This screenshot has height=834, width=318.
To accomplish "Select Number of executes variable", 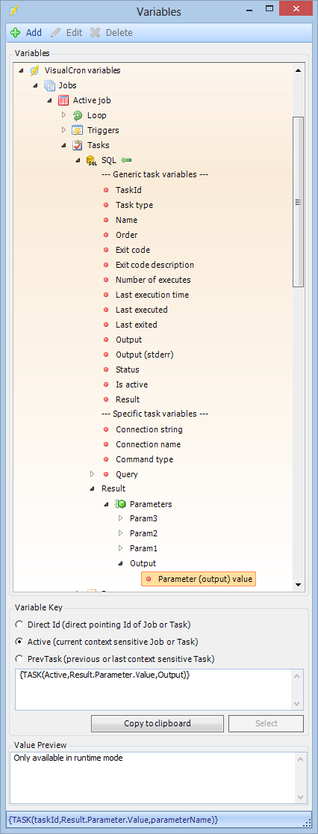I will (153, 279).
